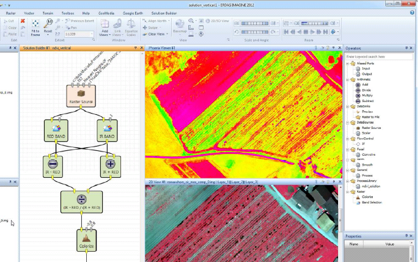Collapse the FlowControl folder

pyautogui.click(x=348, y=139)
